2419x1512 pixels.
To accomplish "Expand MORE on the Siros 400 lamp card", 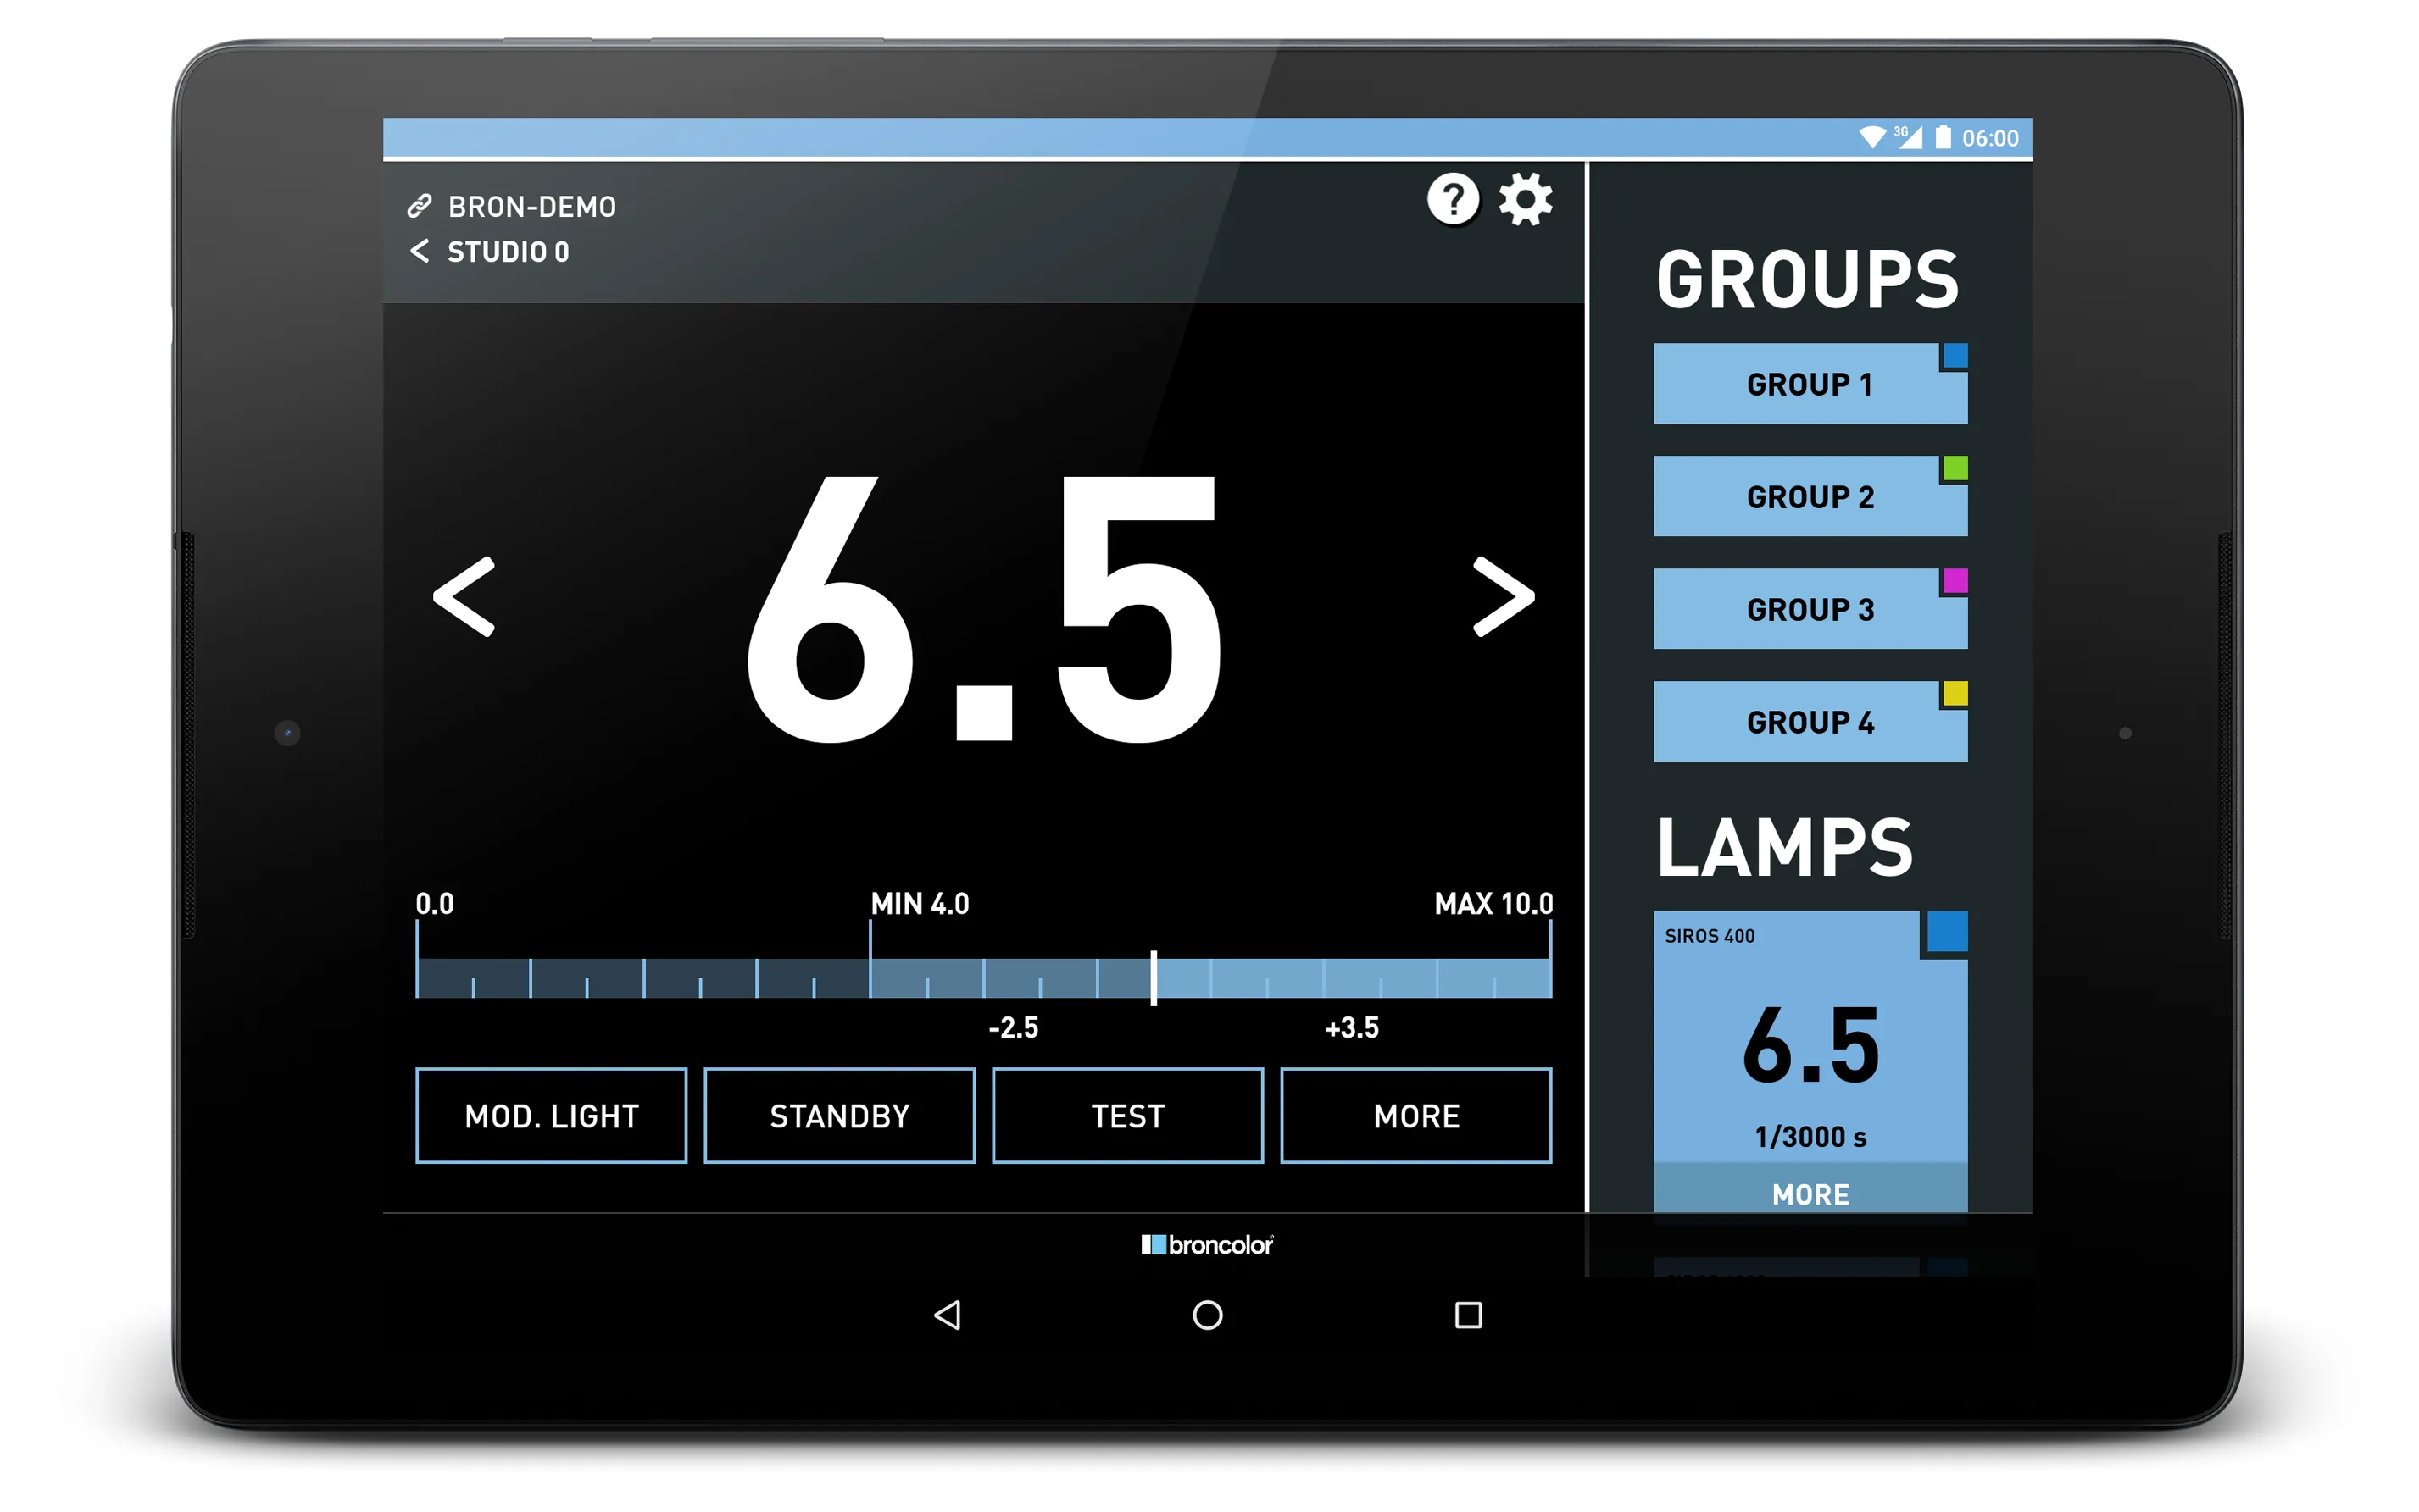I will (1810, 1193).
